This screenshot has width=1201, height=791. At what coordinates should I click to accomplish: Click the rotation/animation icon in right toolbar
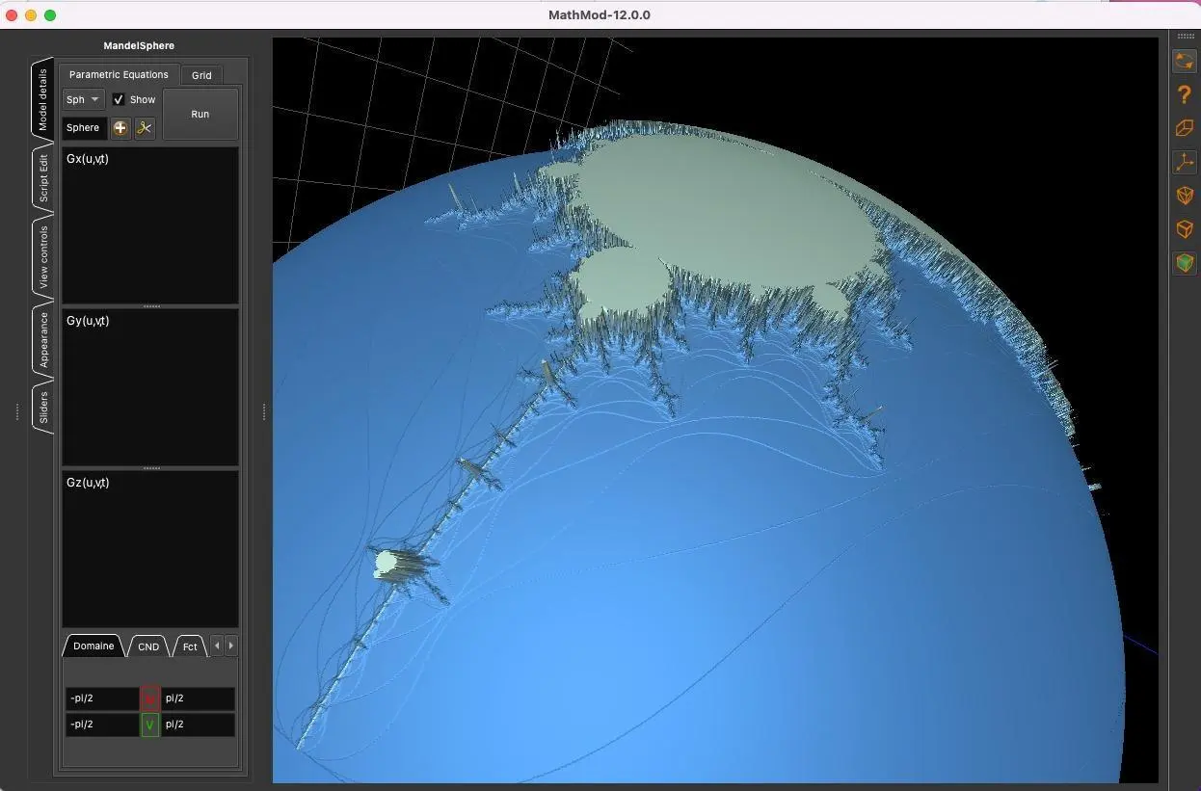1184,61
